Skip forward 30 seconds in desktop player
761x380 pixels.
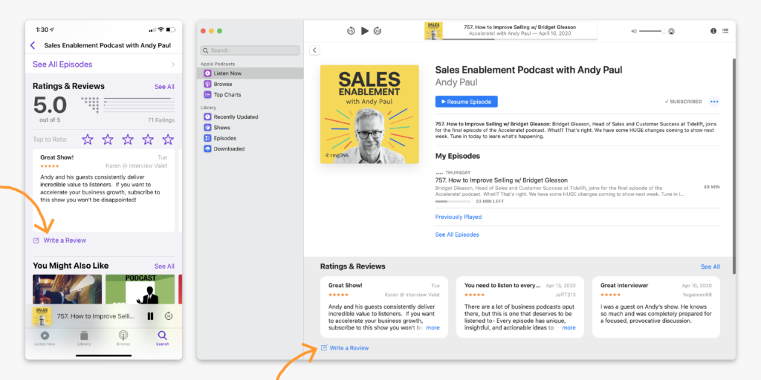pos(378,31)
